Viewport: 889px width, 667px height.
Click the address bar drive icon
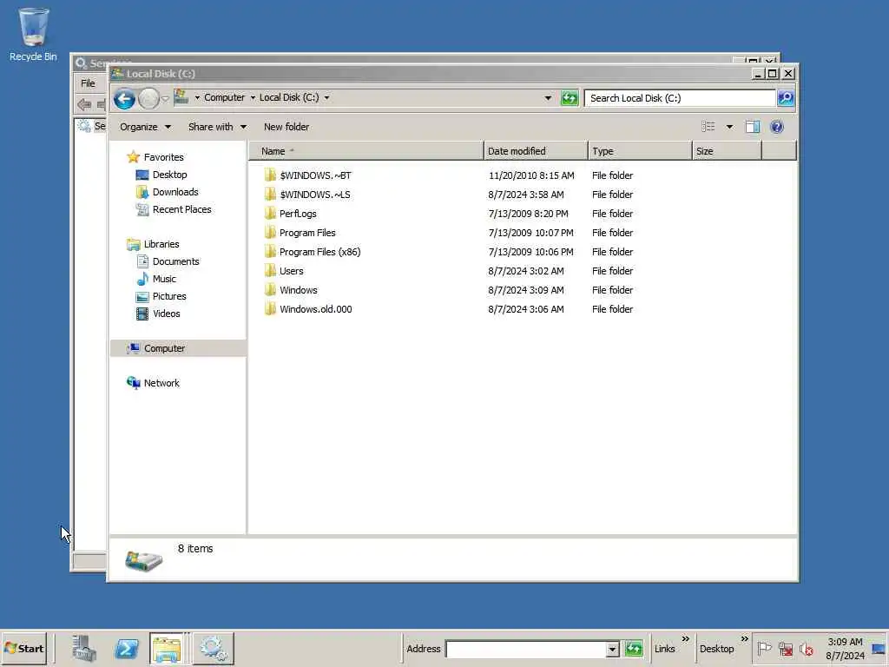tap(181, 97)
